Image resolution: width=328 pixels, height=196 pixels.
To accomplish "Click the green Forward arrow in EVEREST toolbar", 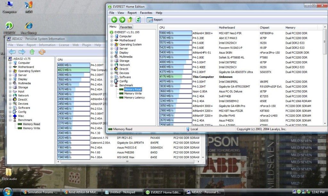I will point(122,20).
